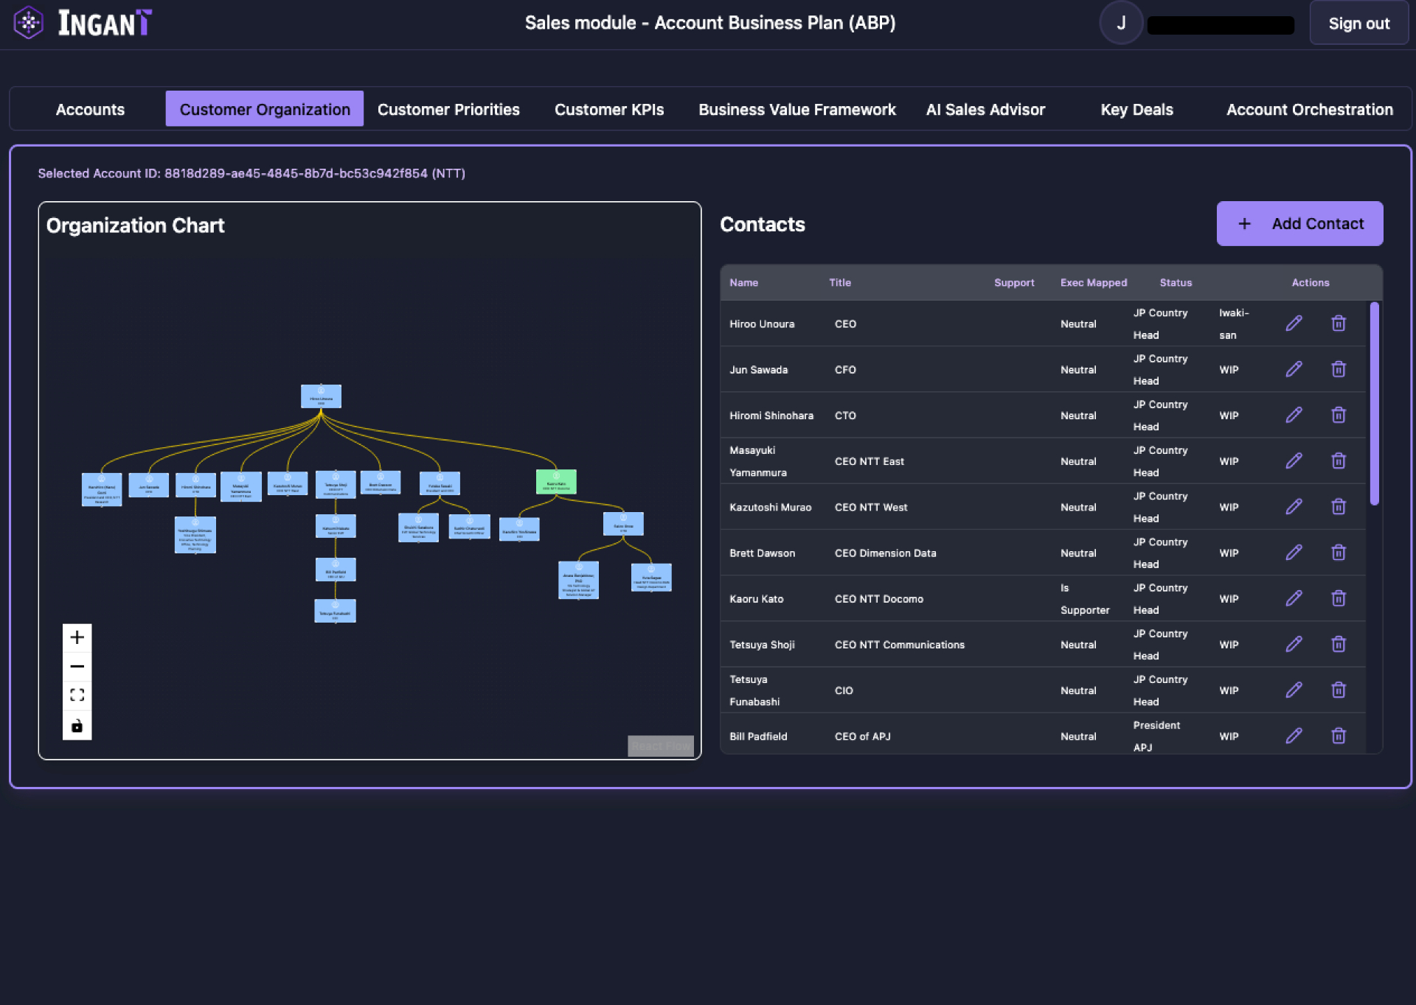1416x1005 pixels.
Task: Edit the Brett Dawson contact
Action: [1294, 553]
